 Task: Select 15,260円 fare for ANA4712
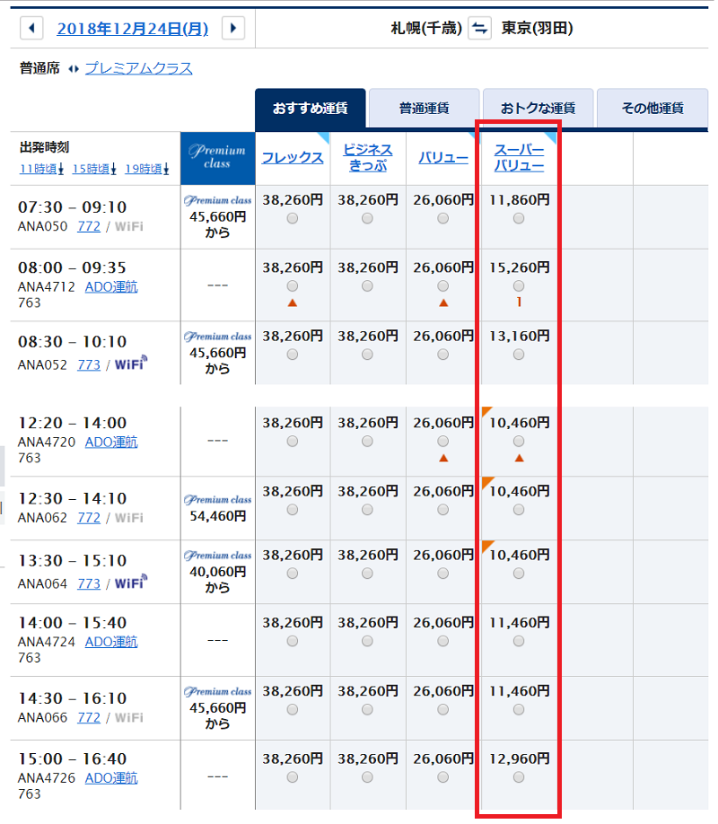coord(519,285)
